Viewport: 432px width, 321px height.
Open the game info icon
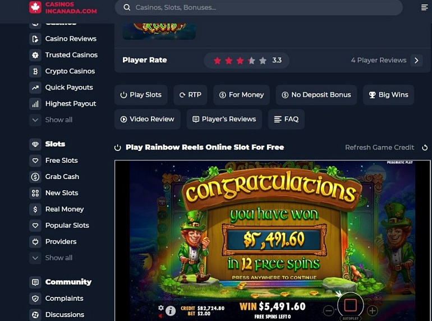tap(171, 311)
